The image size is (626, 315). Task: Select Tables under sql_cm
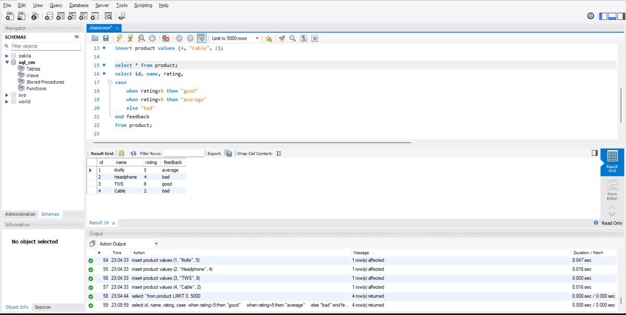33,69
